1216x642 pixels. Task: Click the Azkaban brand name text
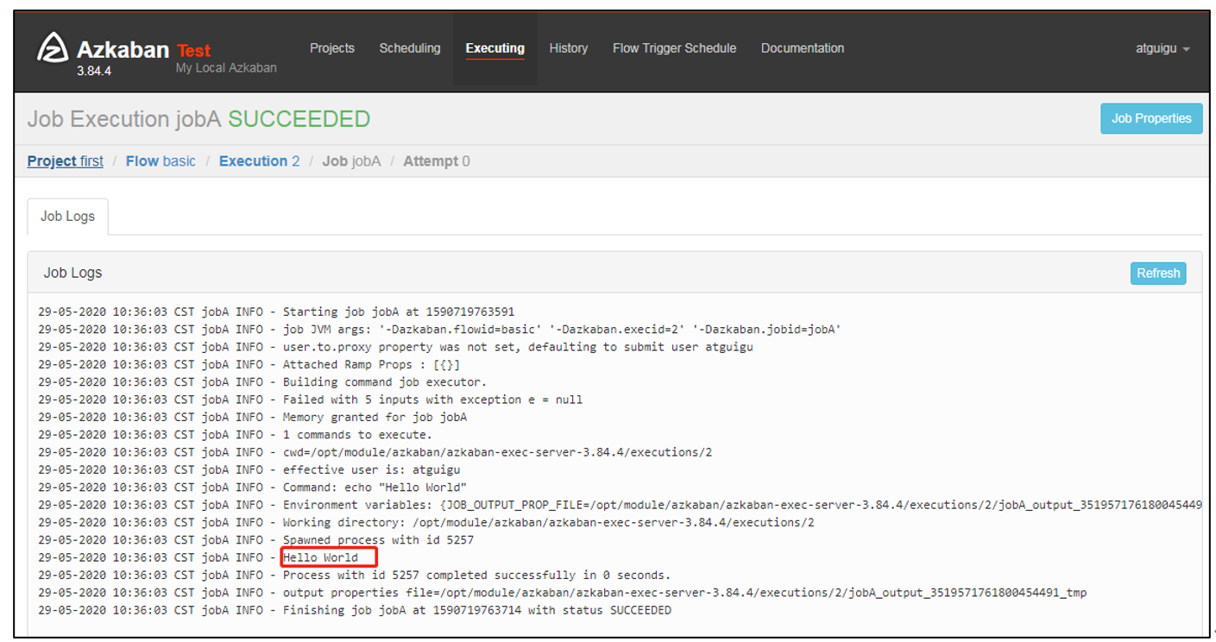tap(123, 49)
